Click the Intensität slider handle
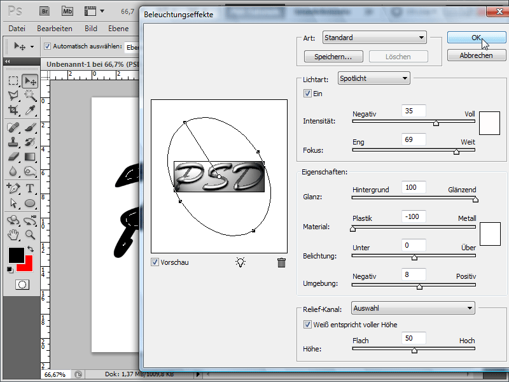509x382 pixels. 436,123
